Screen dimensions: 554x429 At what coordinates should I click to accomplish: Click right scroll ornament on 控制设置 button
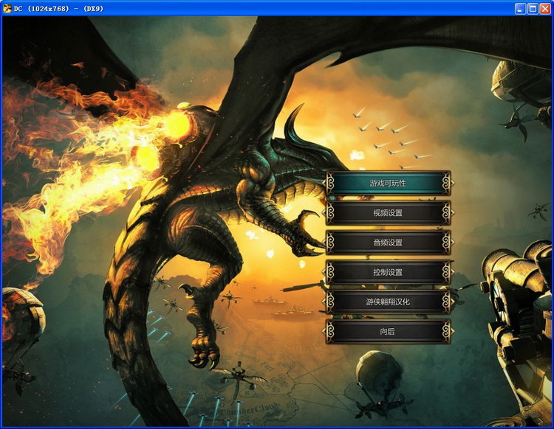(x=447, y=272)
